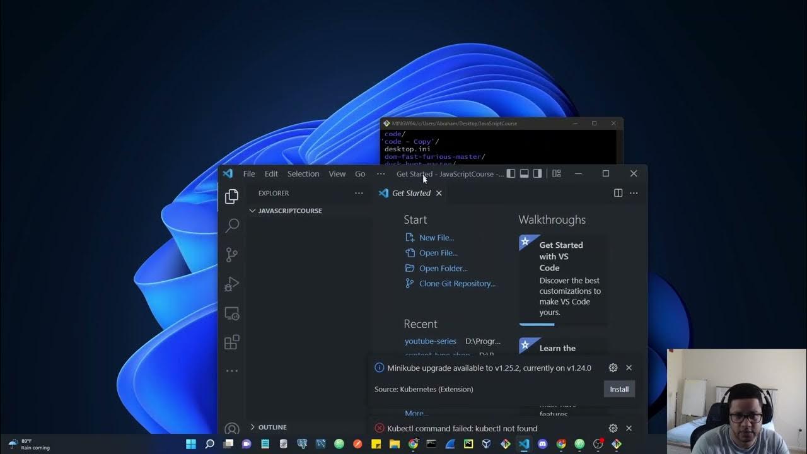
Task: Open the Learn the Fundamentals walkthrough
Action: pos(564,347)
